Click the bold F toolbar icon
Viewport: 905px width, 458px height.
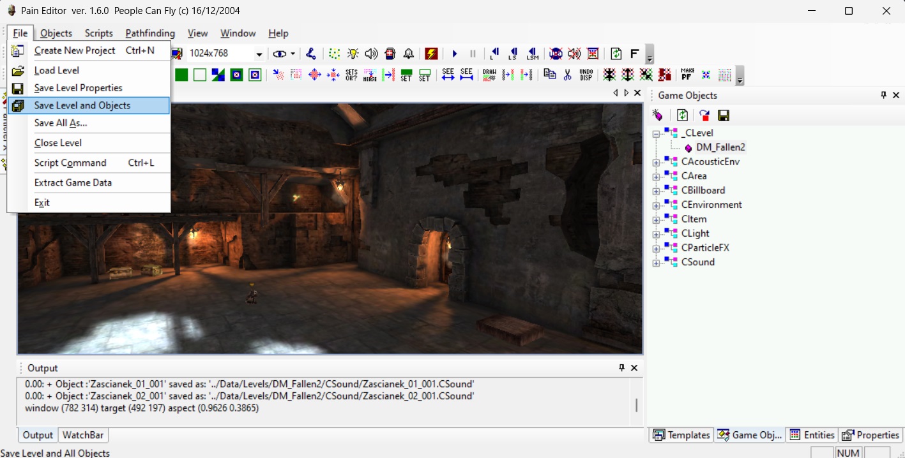[x=635, y=54]
